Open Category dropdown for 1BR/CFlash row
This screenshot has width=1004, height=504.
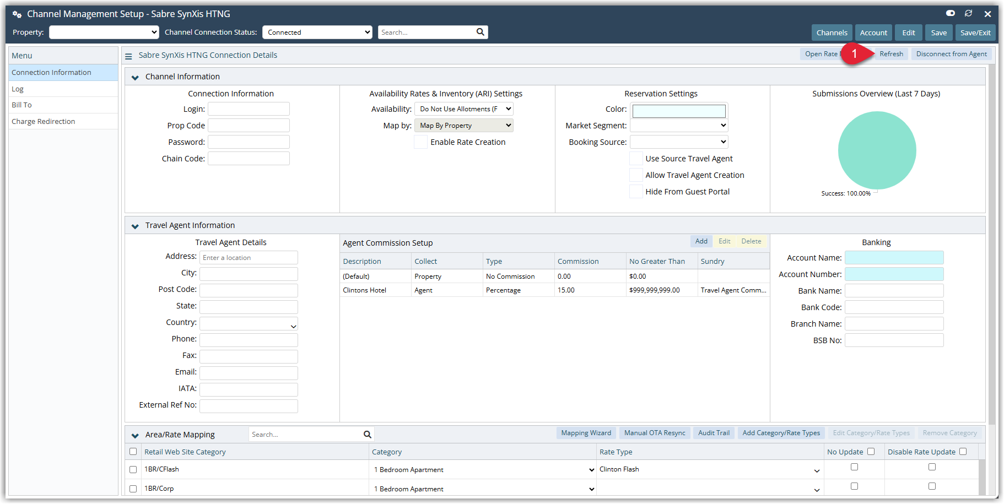484,470
